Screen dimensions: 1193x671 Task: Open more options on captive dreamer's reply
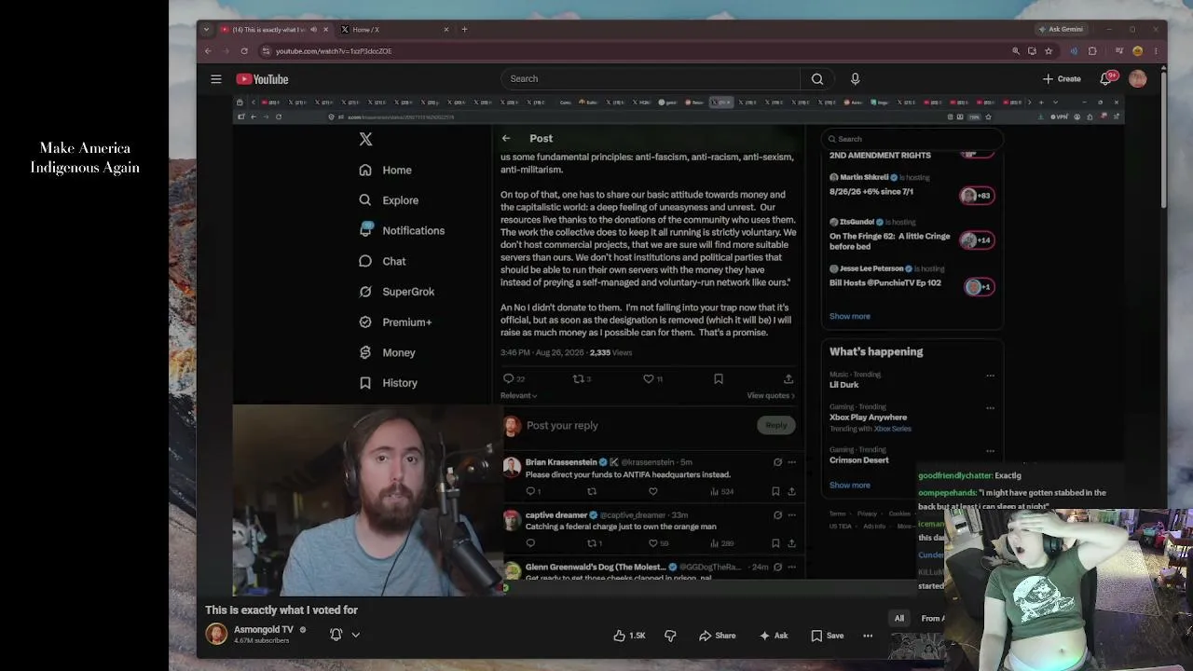click(791, 514)
